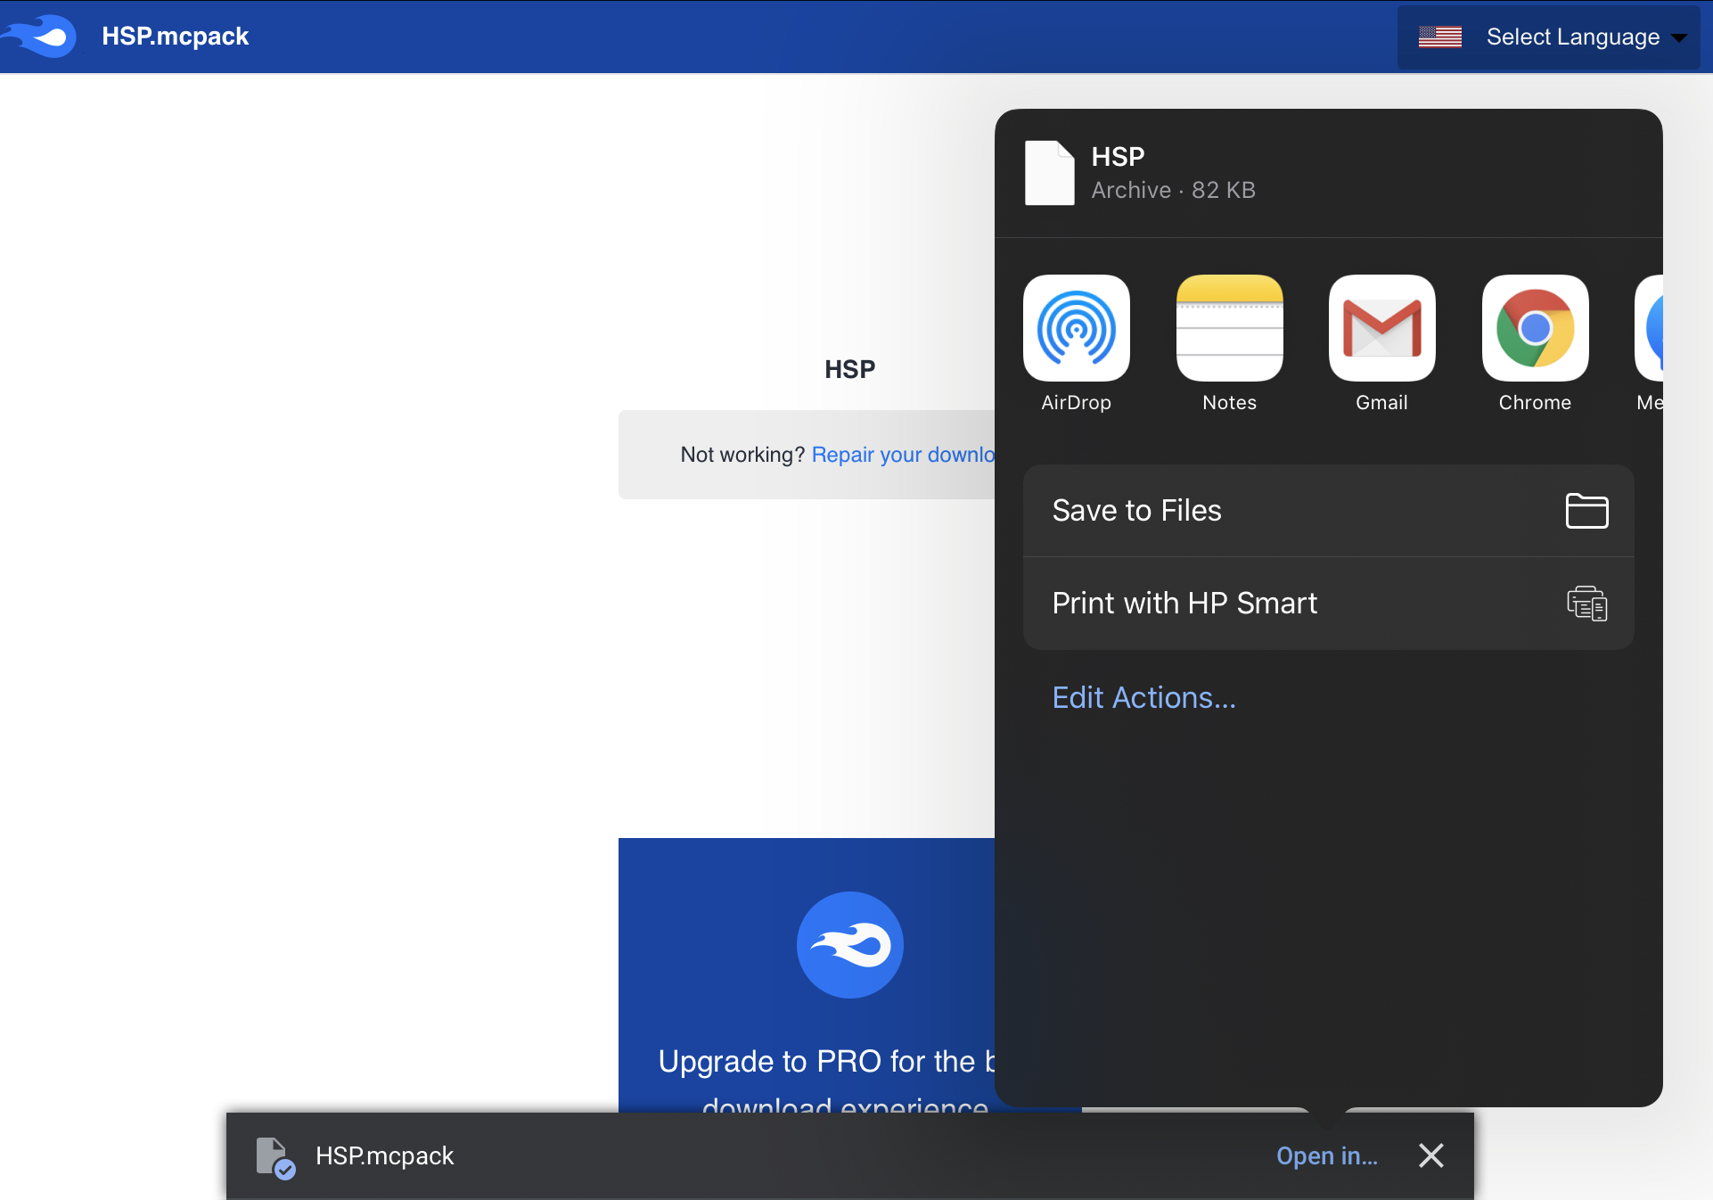Click the downloaded file icon in download bar

(x=275, y=1157)
